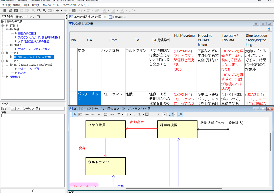This screenshot has height=193, width=274.
Task: Toggle the pin lock-tool mode
Action: tap(158, 114)
